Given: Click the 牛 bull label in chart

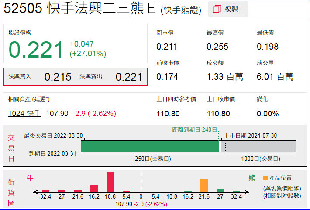Looking at the screenshot, I should (30, 178).
